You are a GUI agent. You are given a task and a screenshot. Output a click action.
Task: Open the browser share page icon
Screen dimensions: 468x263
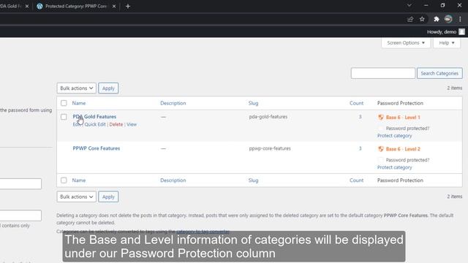(410, 19)
